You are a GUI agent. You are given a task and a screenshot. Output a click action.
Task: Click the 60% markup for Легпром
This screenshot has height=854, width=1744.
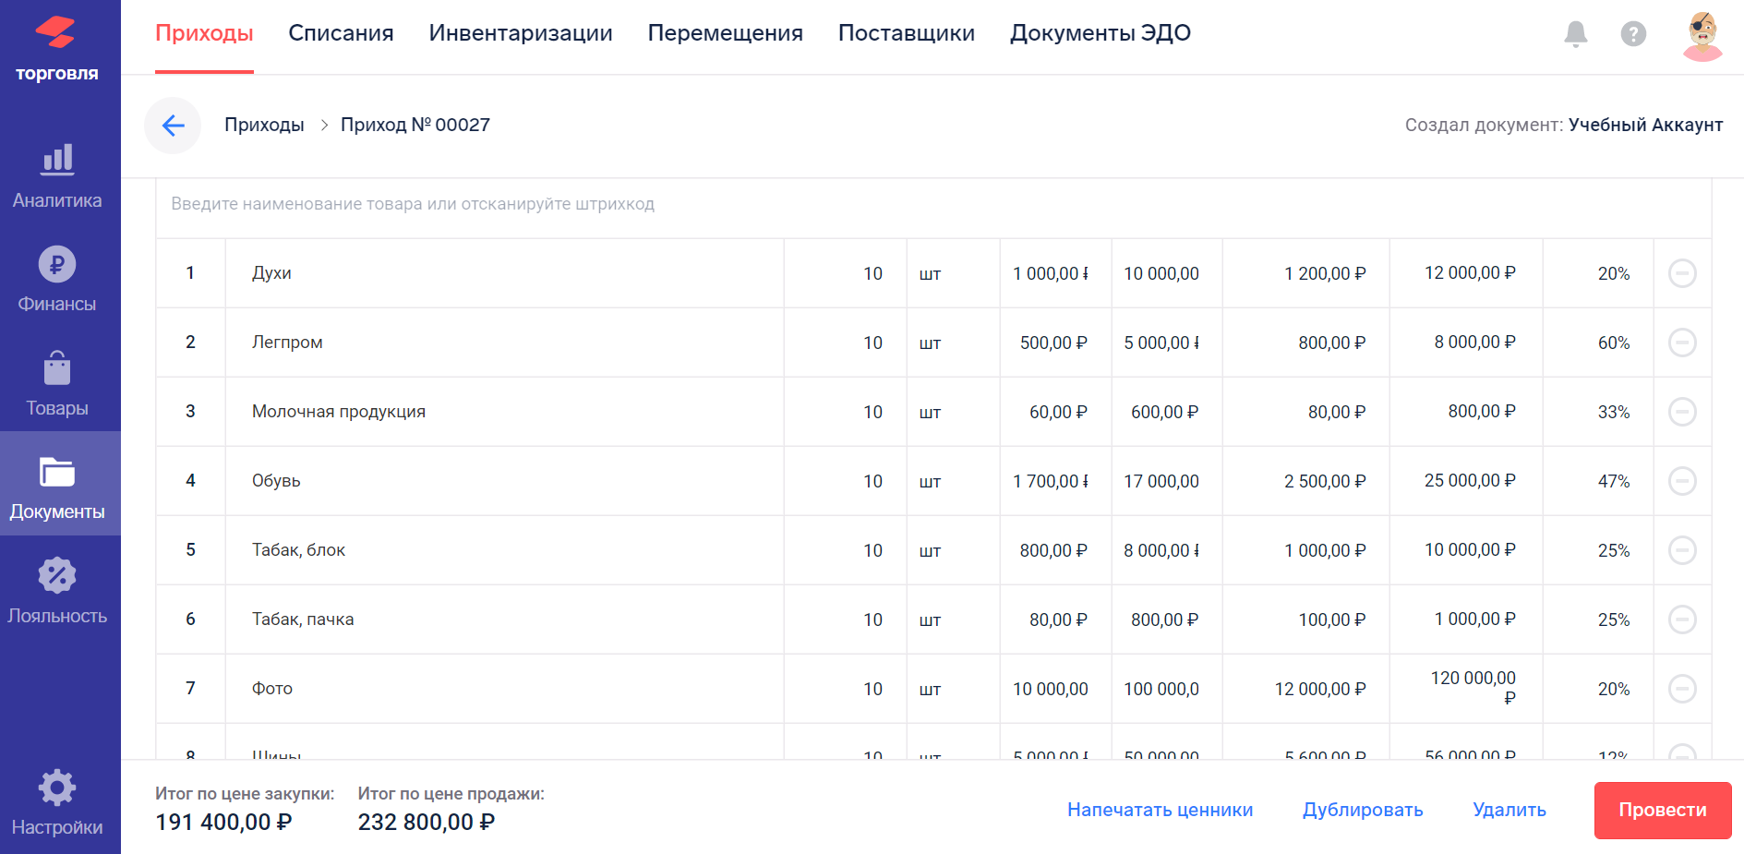tap(1614, 343)
